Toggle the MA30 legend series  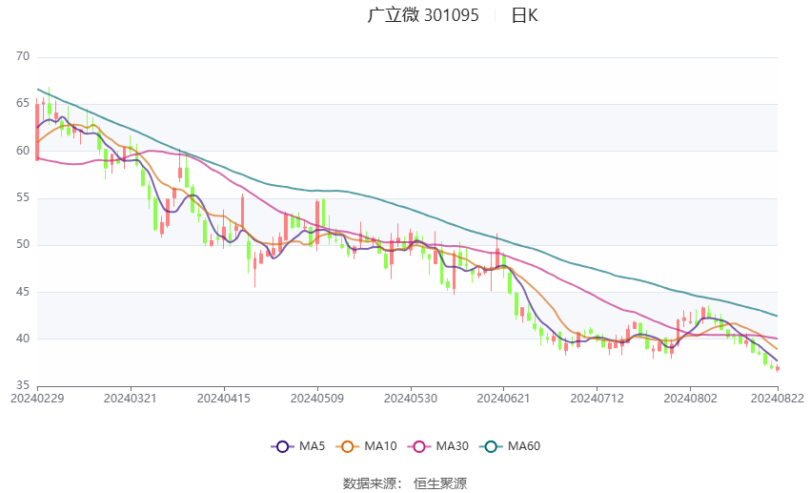[438, 446]
